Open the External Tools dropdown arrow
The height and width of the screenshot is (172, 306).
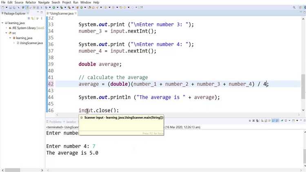point(73,7)
